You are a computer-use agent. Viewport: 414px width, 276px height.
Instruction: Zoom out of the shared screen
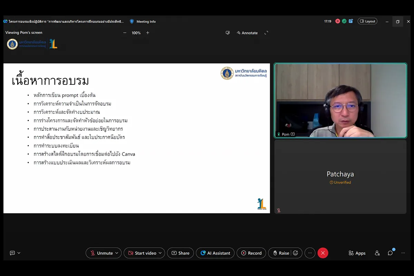click(125, 33)
